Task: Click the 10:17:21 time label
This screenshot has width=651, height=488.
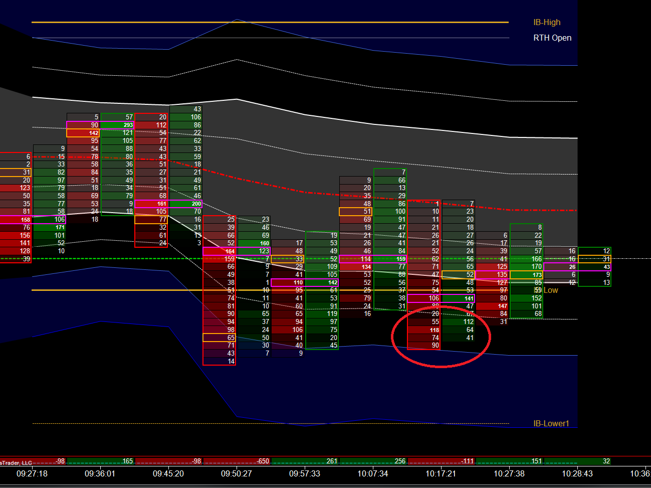Action: (441, 473)
